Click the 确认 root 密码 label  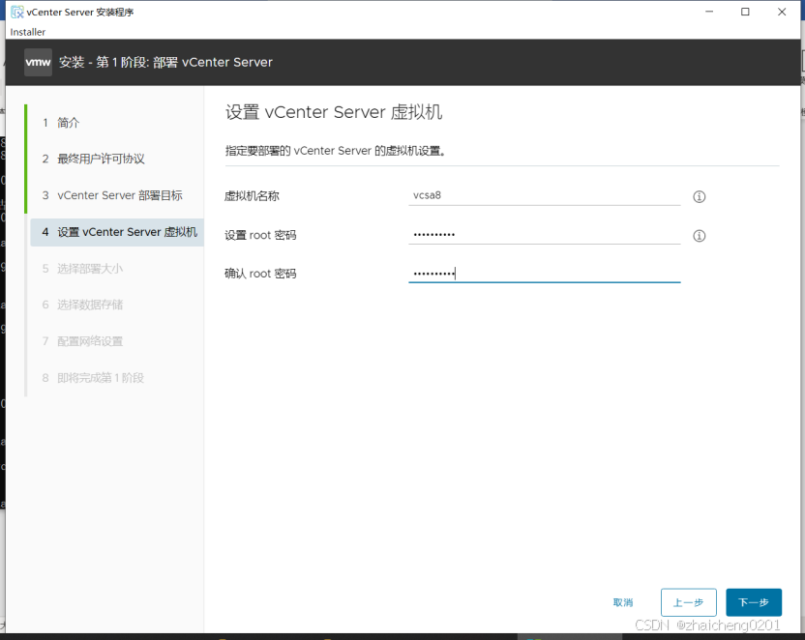[260, 274]
